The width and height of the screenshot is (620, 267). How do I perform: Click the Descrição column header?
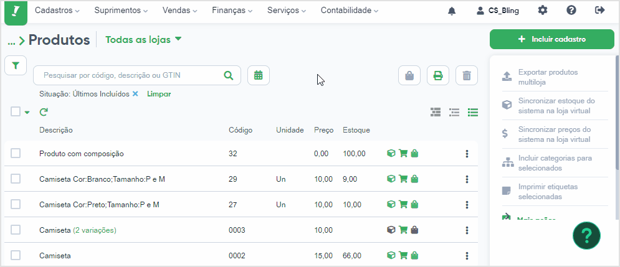pos(55,130)
